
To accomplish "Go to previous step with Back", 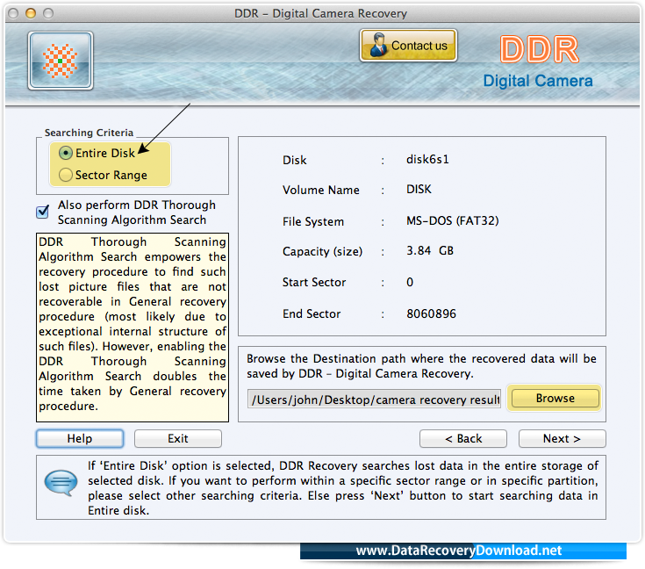I will click(x=463, y=438).
